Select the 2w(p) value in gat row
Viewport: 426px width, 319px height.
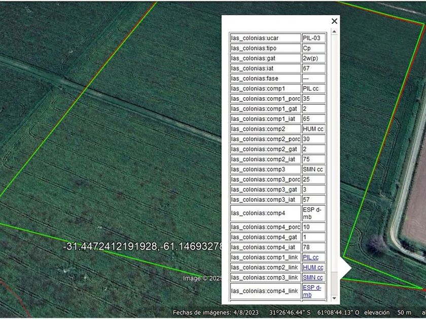313,58
